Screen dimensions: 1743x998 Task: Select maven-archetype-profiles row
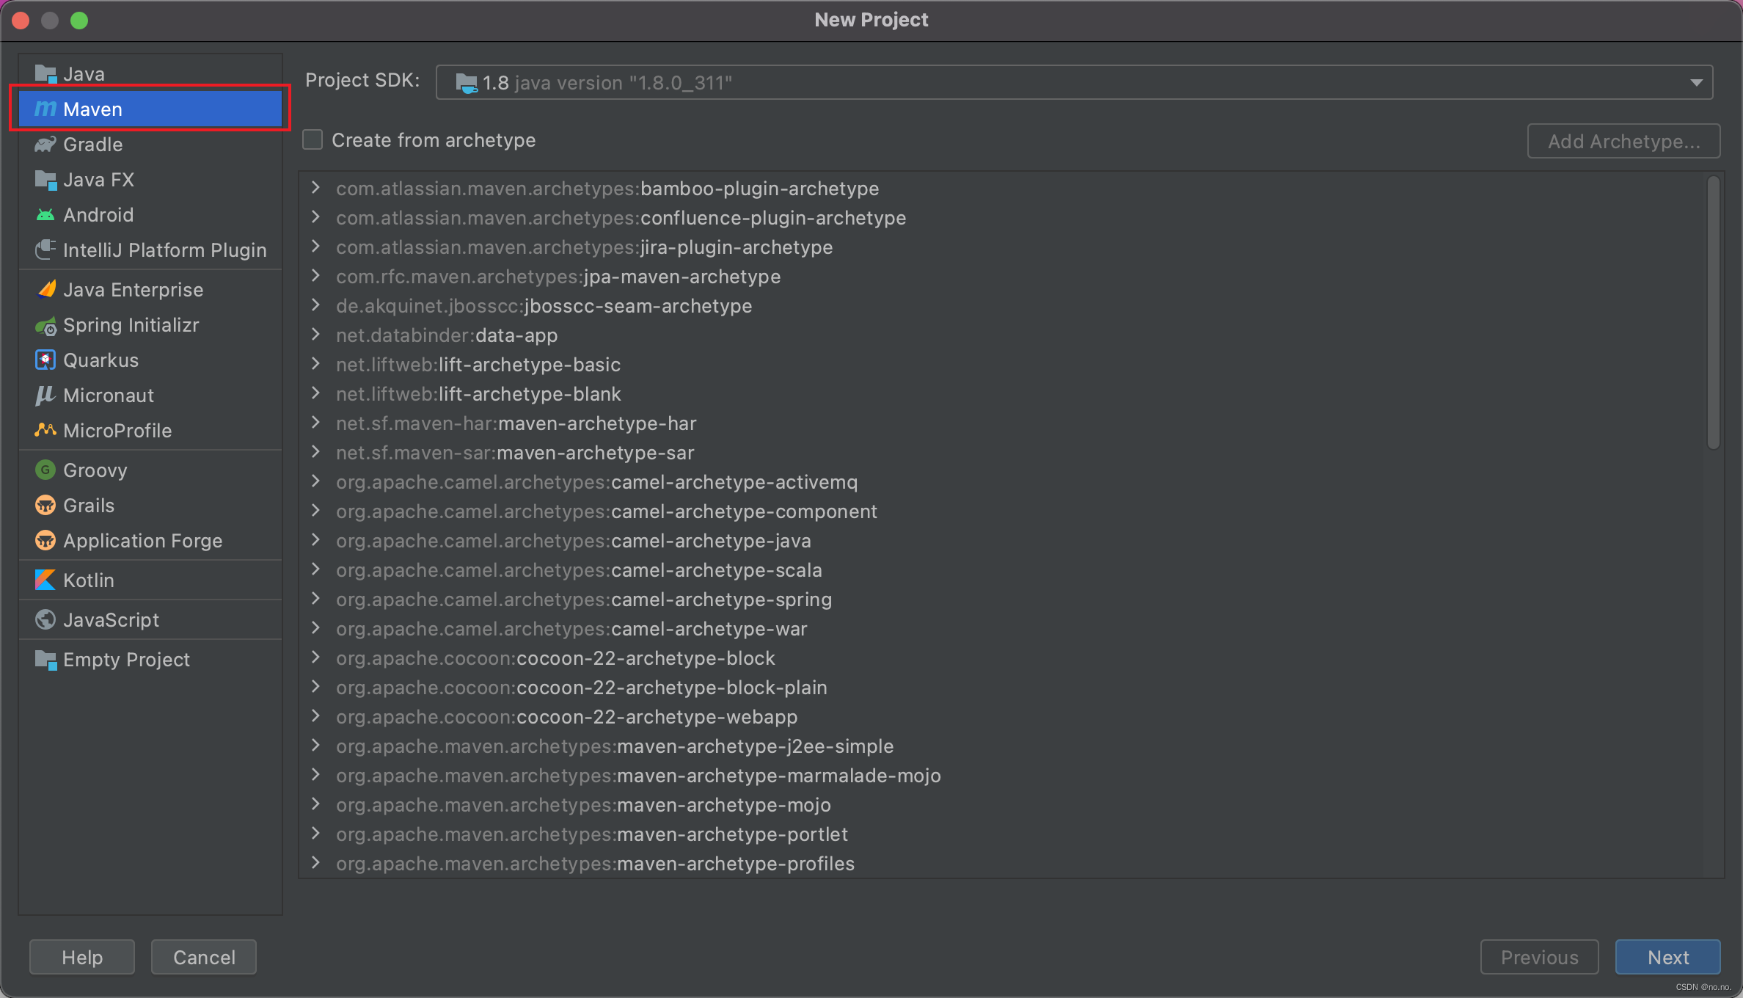1003,864
